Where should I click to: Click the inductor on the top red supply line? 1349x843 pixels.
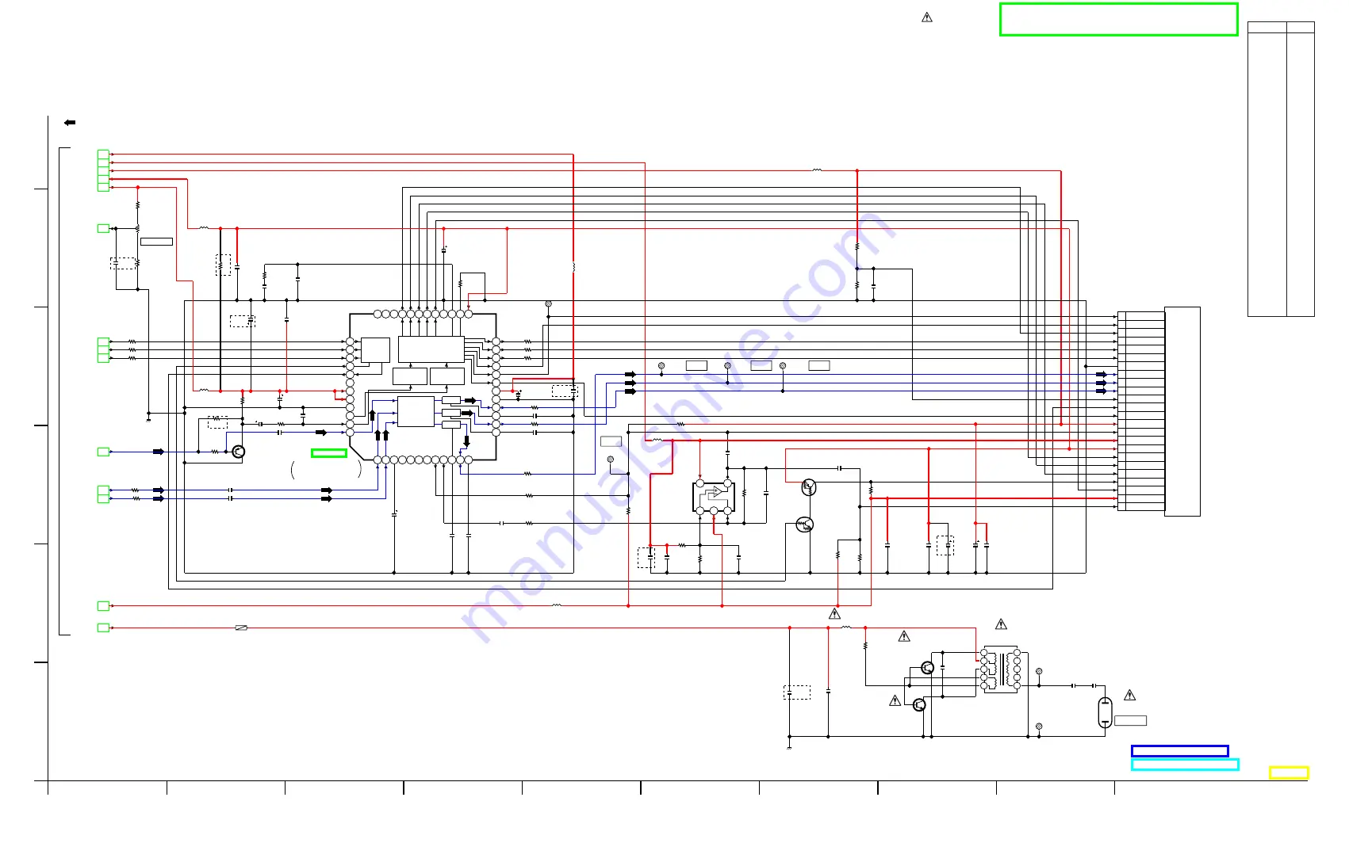[817, 170]
